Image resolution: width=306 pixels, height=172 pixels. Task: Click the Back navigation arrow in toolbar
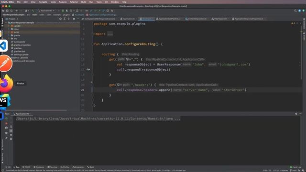[x=17, y=11]
